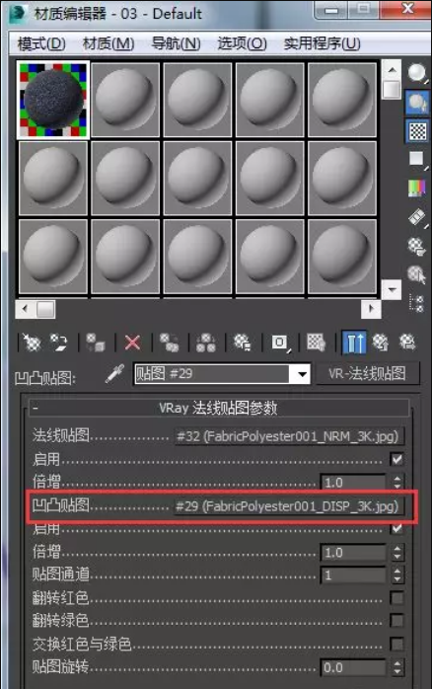Disable the 法线贴图 启用 checkbox

(396, 459)
